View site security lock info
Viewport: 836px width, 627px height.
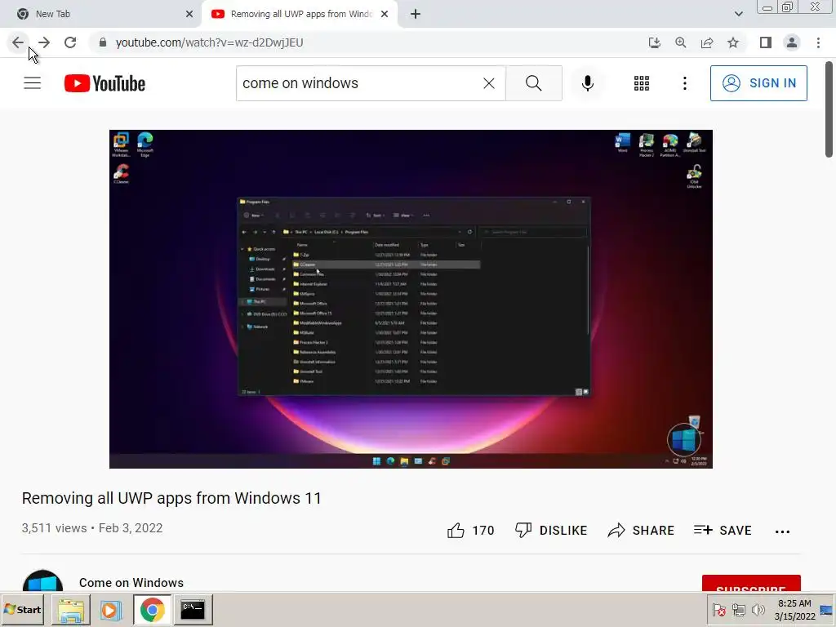[103, 42]
